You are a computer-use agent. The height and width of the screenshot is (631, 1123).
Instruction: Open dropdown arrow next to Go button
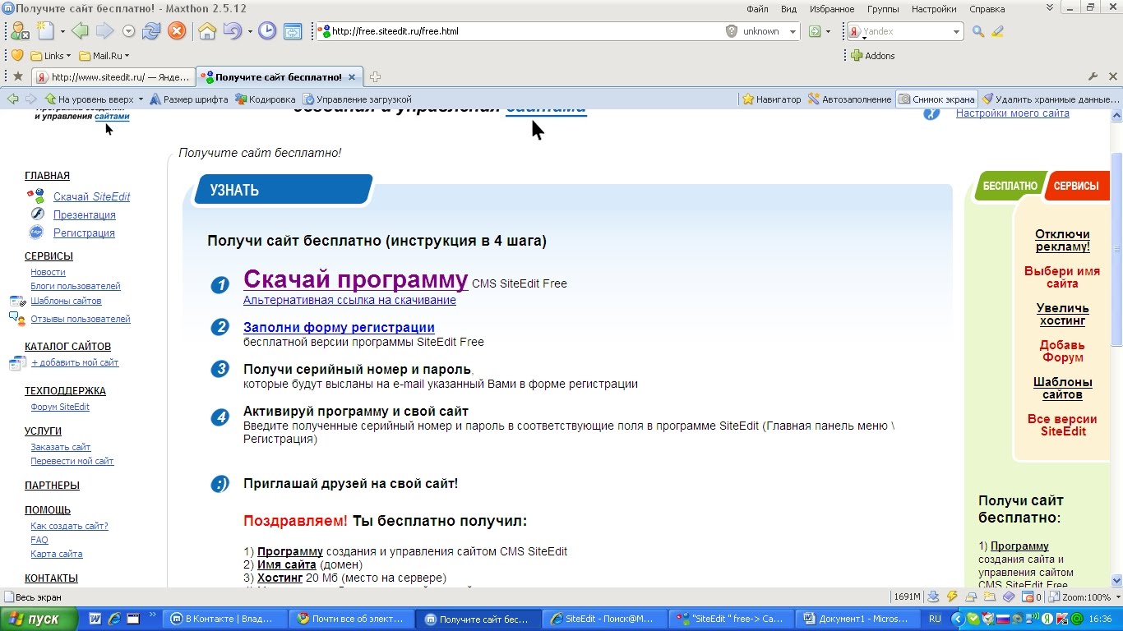(828, 32)
